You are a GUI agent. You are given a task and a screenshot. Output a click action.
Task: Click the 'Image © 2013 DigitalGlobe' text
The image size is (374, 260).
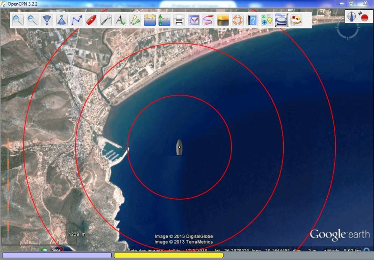[x=184, y=237]
